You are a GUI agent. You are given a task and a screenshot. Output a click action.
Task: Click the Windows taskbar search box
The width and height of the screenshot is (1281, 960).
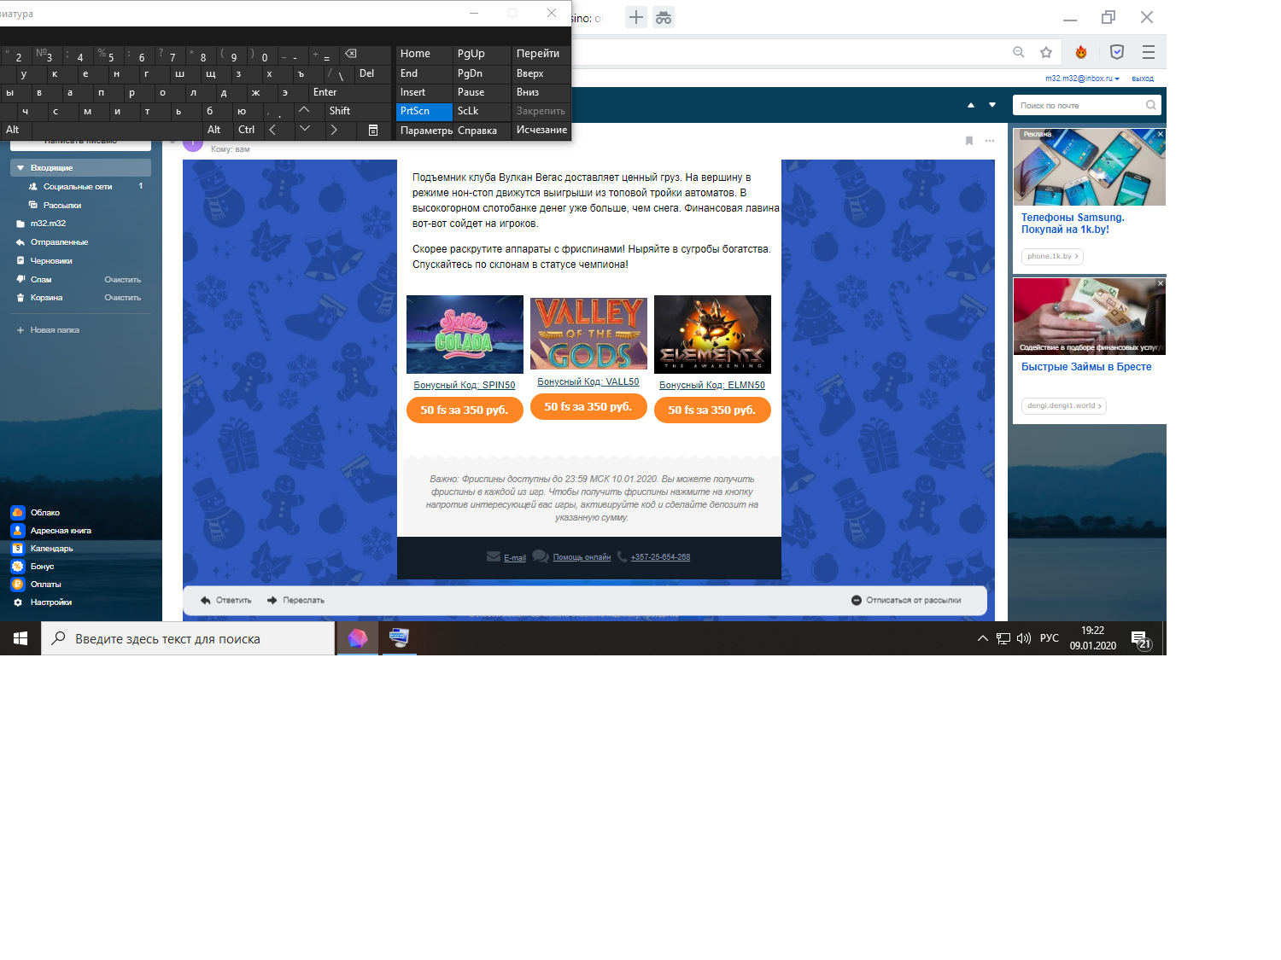pyautogui.click(x=188, y=638)
